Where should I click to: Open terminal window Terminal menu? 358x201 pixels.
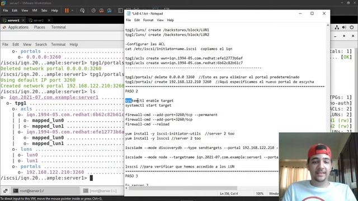point(58,45)
